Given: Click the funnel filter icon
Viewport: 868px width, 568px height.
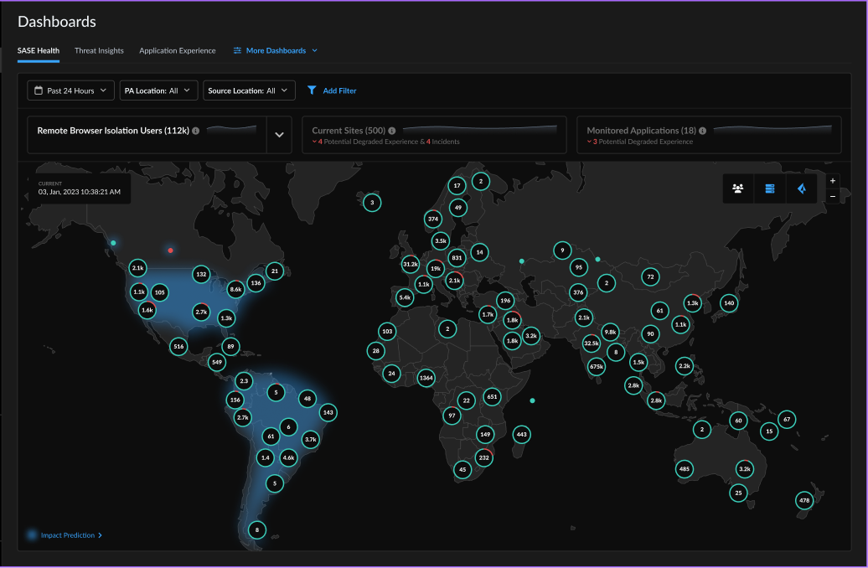Looking at the screenshot, I should [312, 90].
